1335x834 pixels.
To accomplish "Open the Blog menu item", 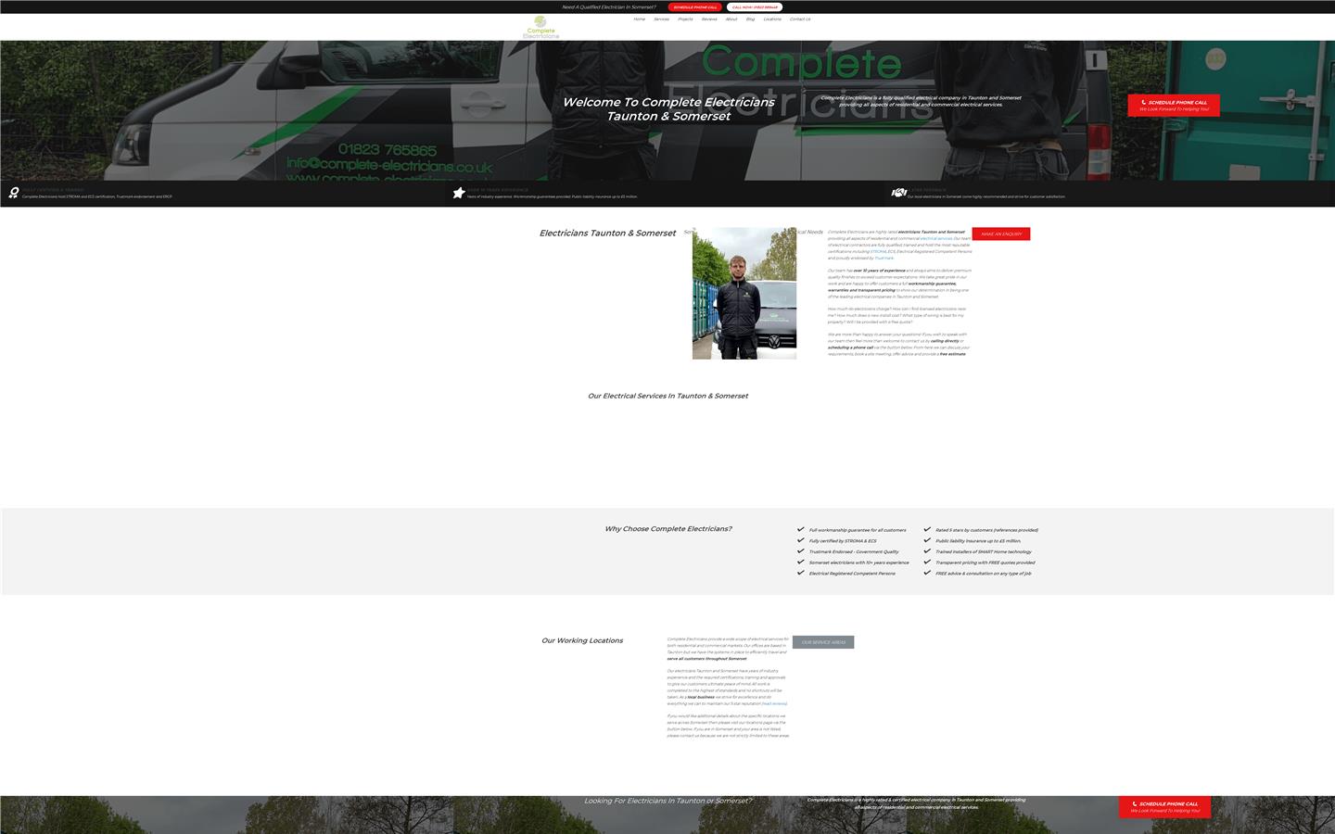I will [x=750, y=19].
